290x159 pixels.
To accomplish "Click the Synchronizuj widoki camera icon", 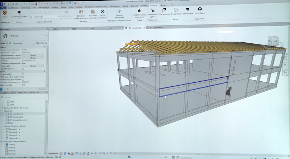I will click(x=19, y=12).
